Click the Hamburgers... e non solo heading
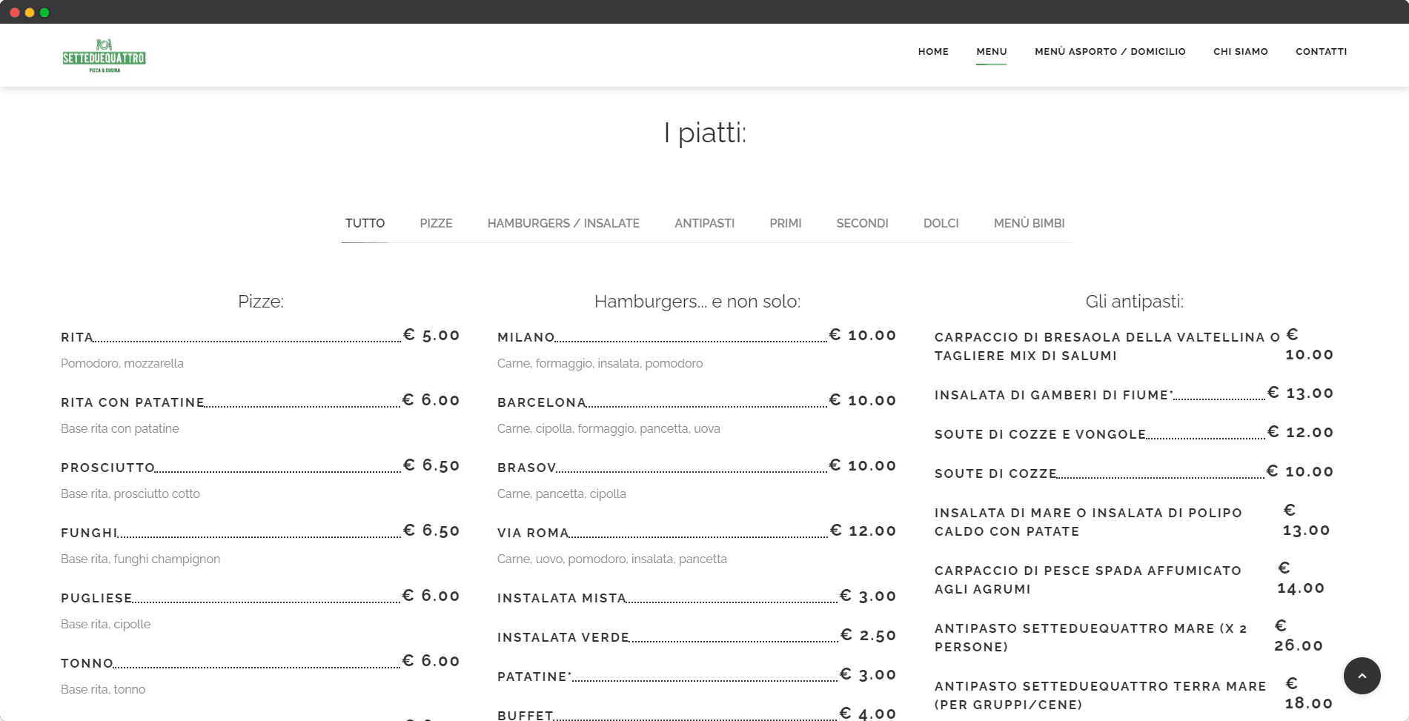This screenshot has height=721, width=1409. [x=697, y=302]
